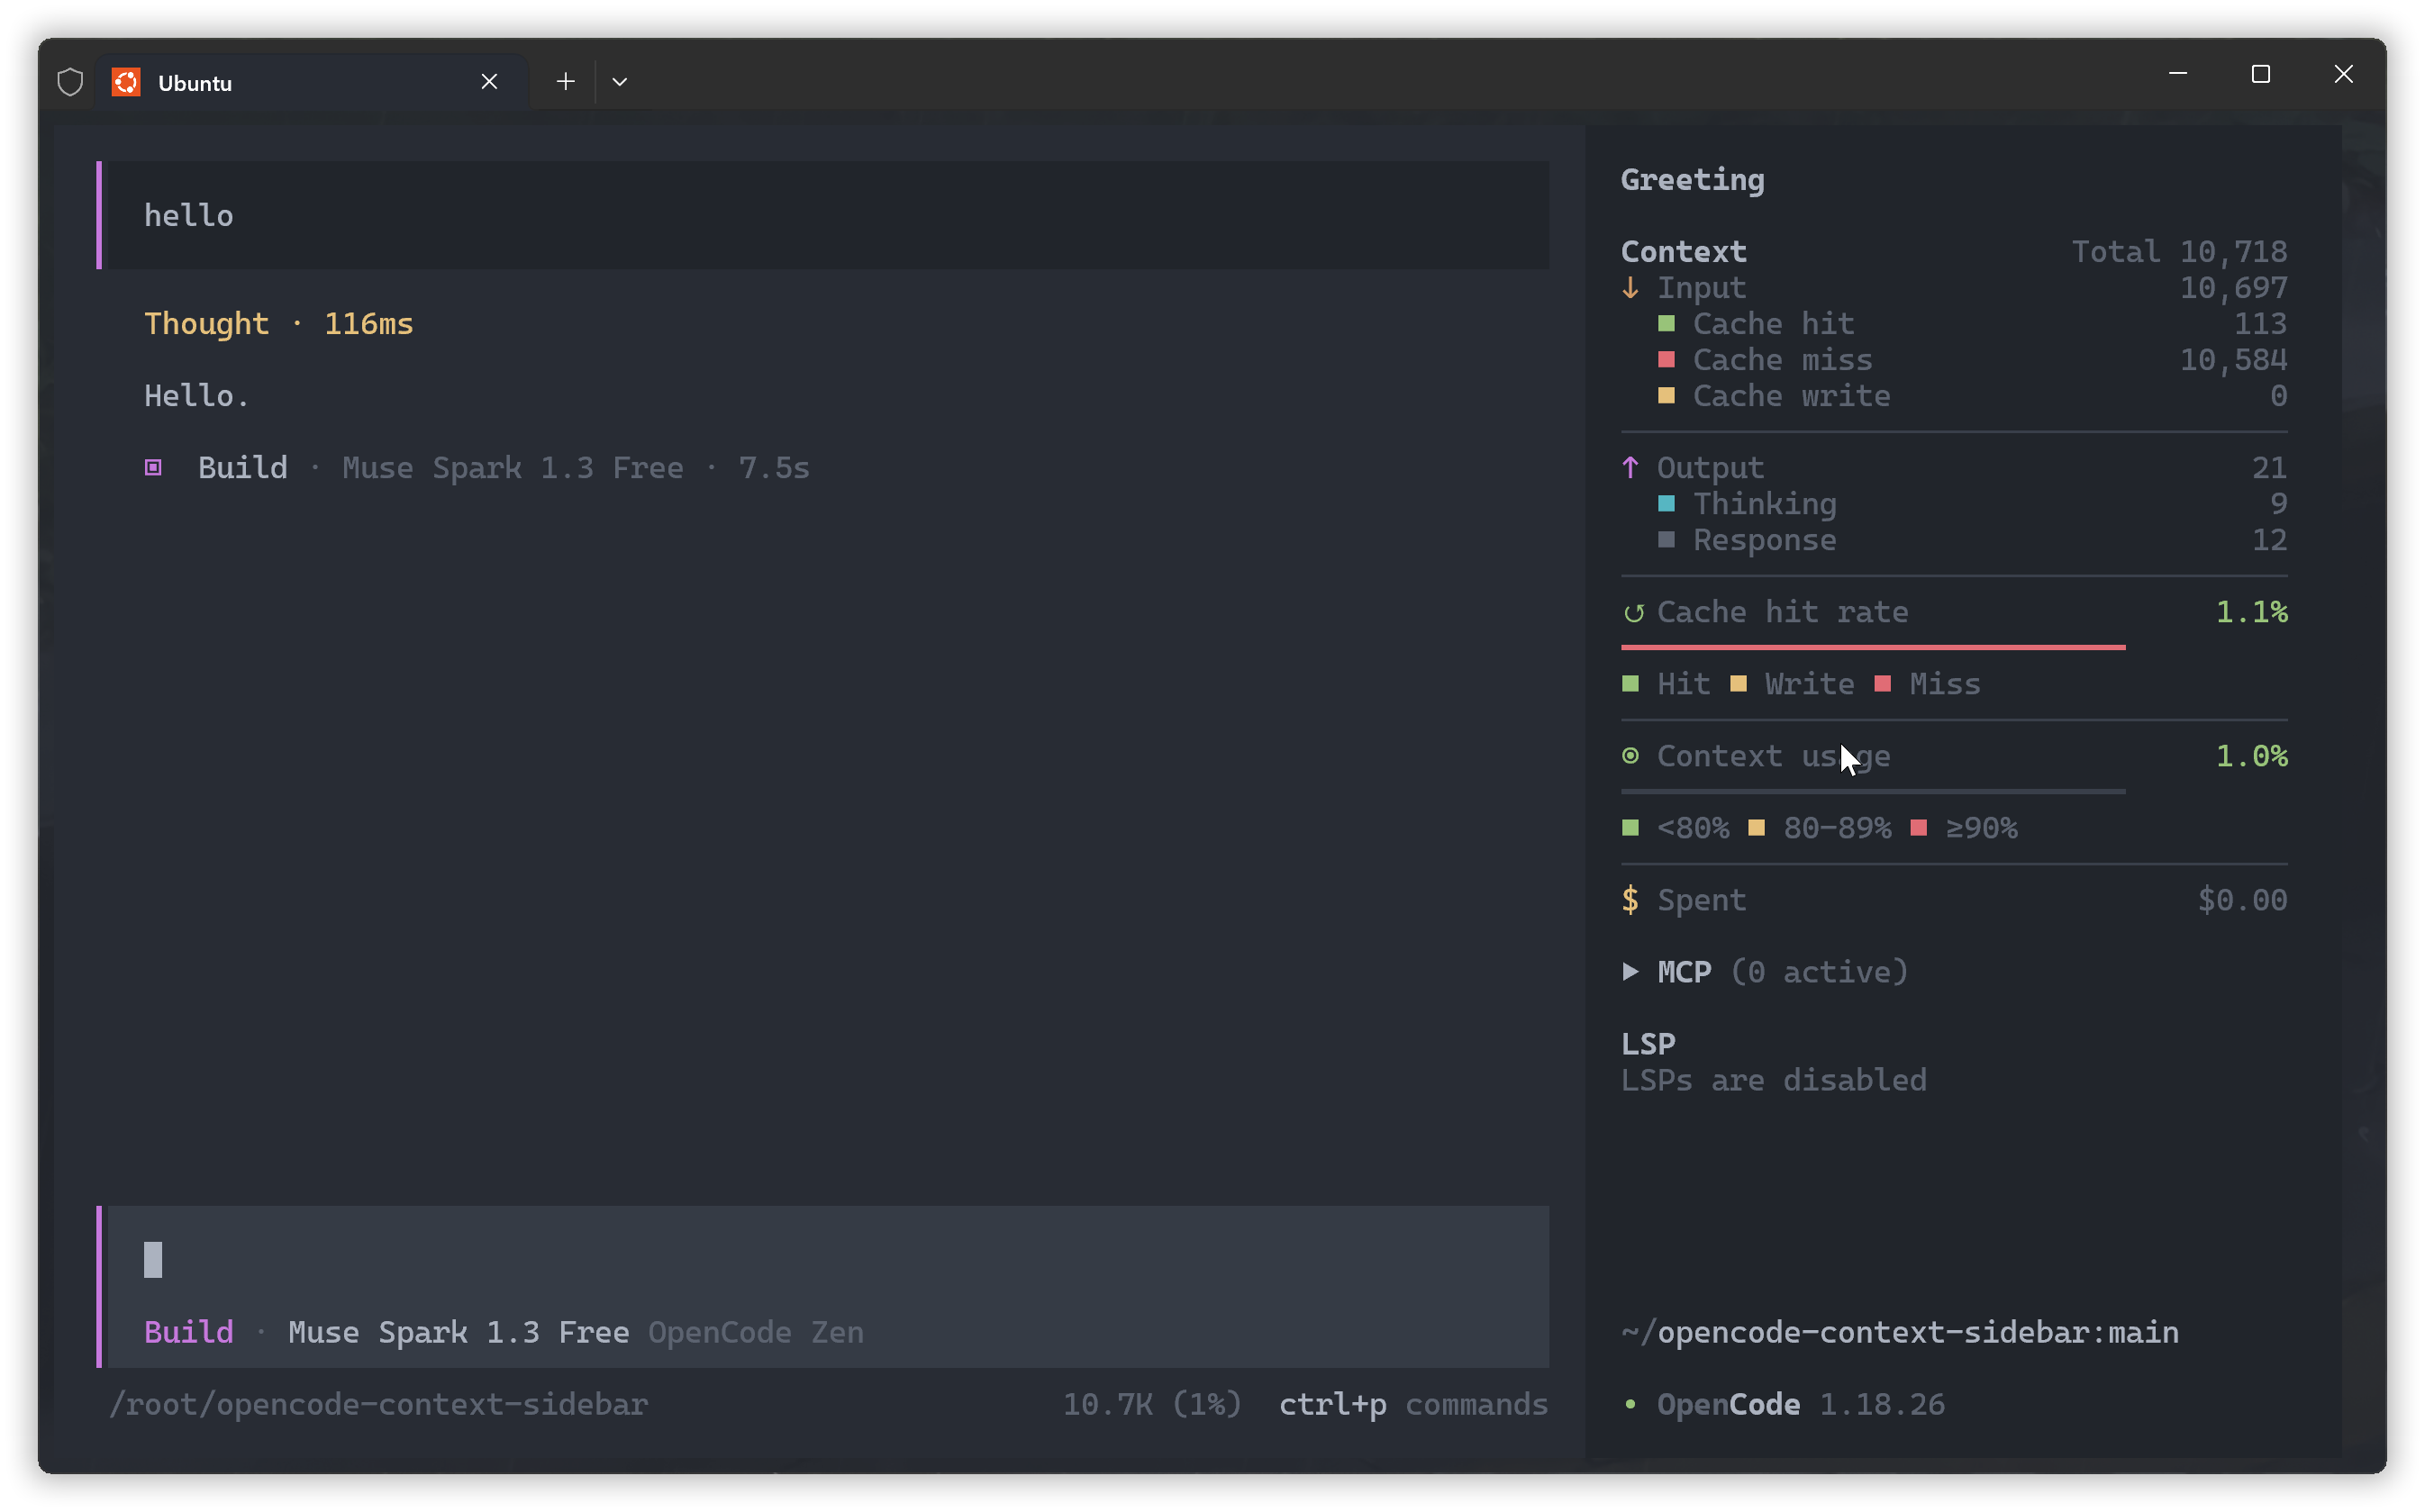Open the tab profile dropdown chevron

tap(620, 82)
